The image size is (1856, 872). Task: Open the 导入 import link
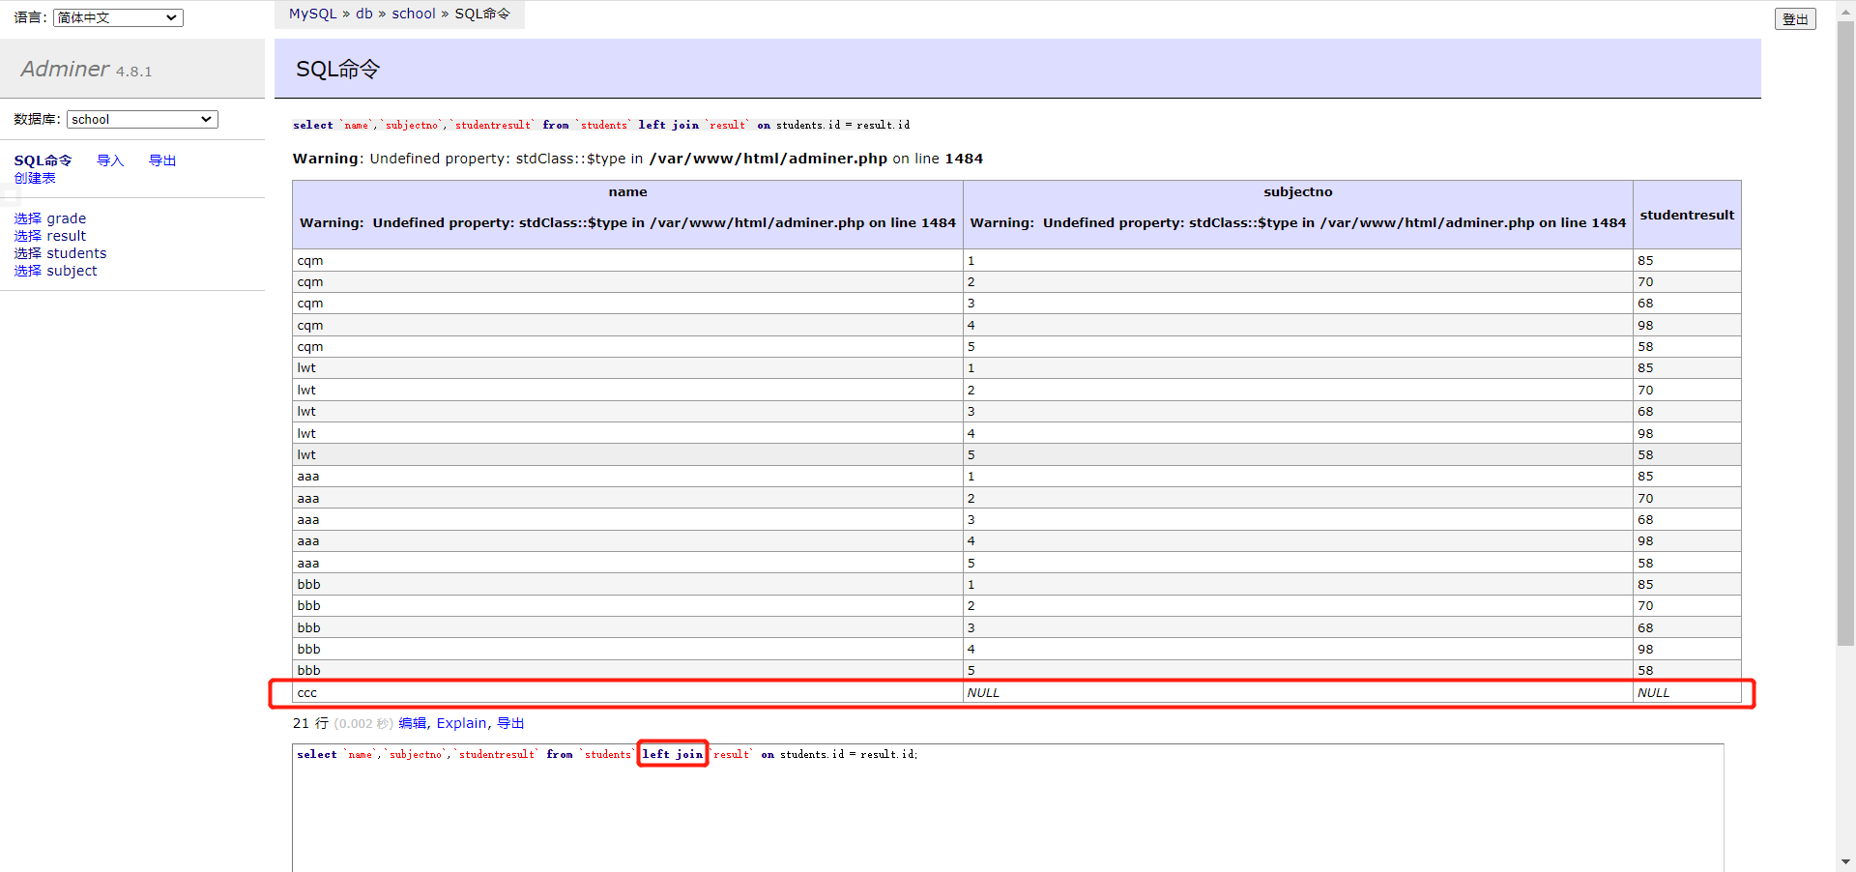point(110,160)
